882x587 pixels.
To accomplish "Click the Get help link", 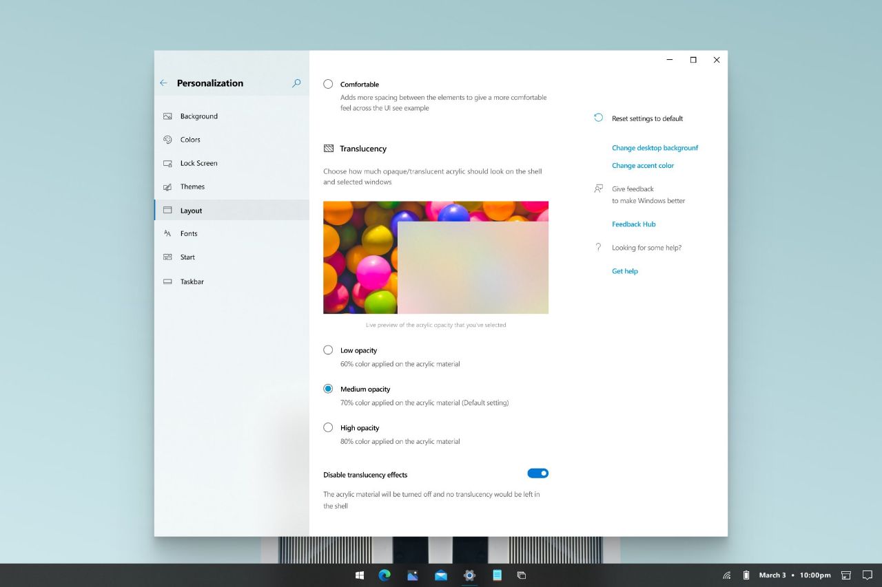I will (x=624, y=271).
